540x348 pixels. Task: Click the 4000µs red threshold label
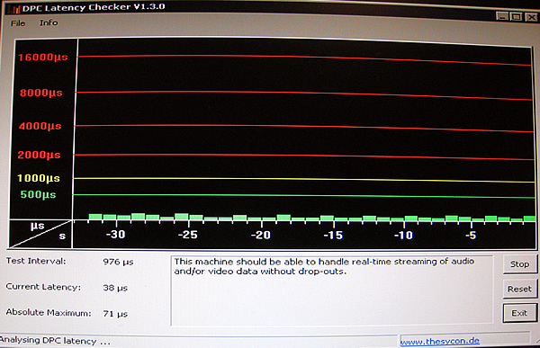tap(40, 126)
